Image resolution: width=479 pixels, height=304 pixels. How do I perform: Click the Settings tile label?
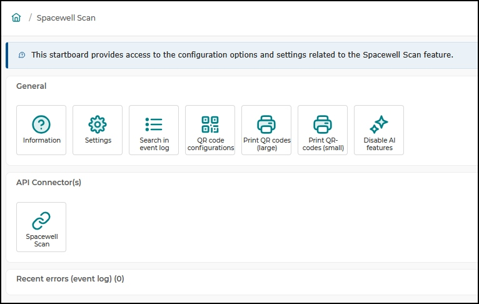(98, 140)
